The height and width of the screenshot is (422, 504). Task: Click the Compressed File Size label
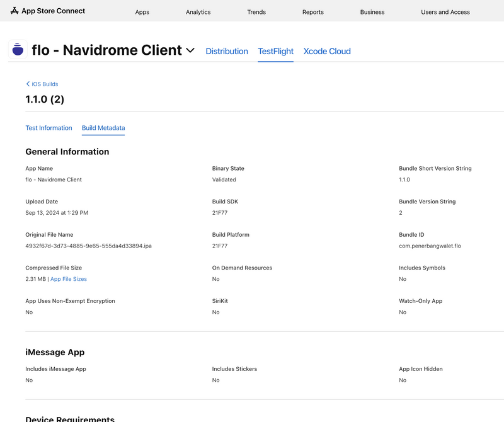(x=54, y=268)
